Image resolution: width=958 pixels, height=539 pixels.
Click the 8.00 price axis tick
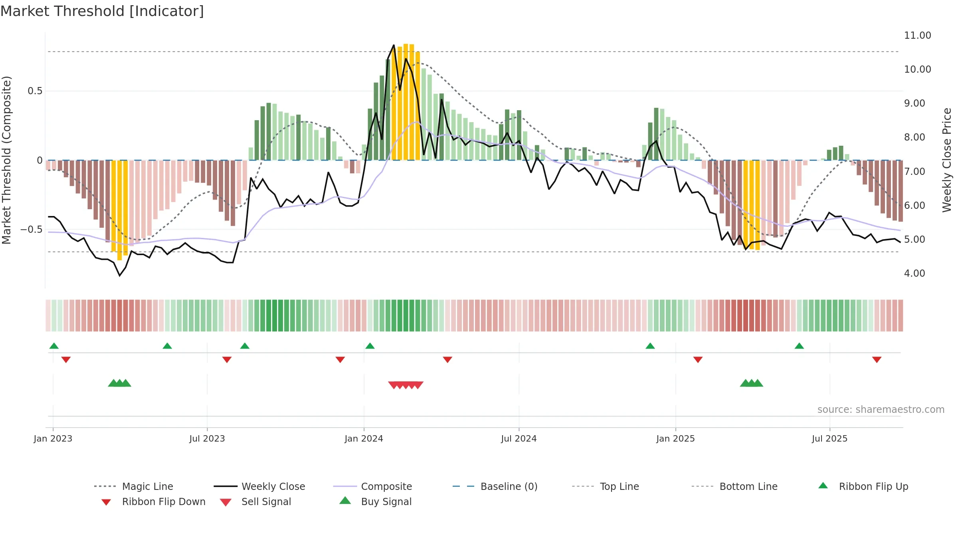914,137
